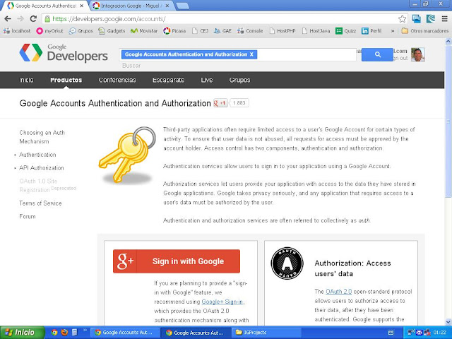Go back with the browser back arrow
Screen dimensions: 452x339
[8, 19]
